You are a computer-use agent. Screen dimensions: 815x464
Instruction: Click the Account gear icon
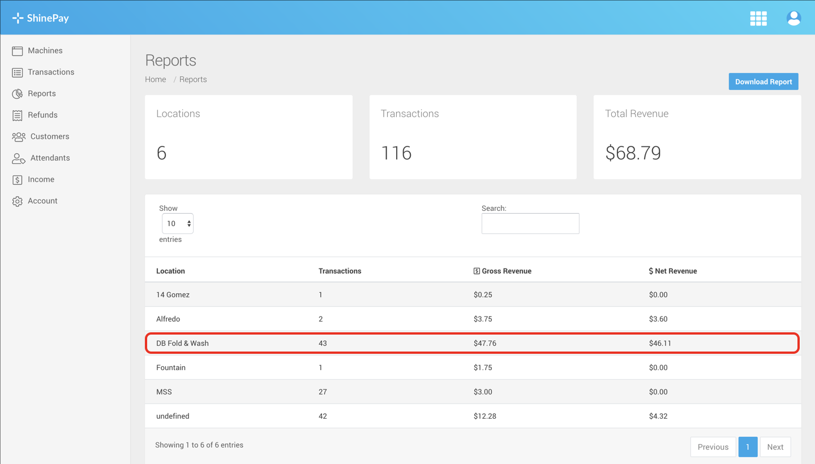click(x=18, y=201)
